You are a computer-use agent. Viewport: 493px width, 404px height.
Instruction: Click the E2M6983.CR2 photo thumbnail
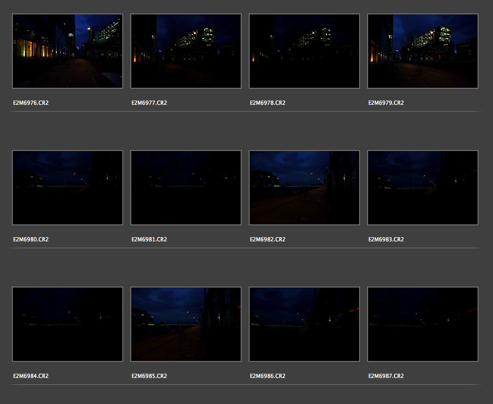pyautogui.click(x=423, y=188)
